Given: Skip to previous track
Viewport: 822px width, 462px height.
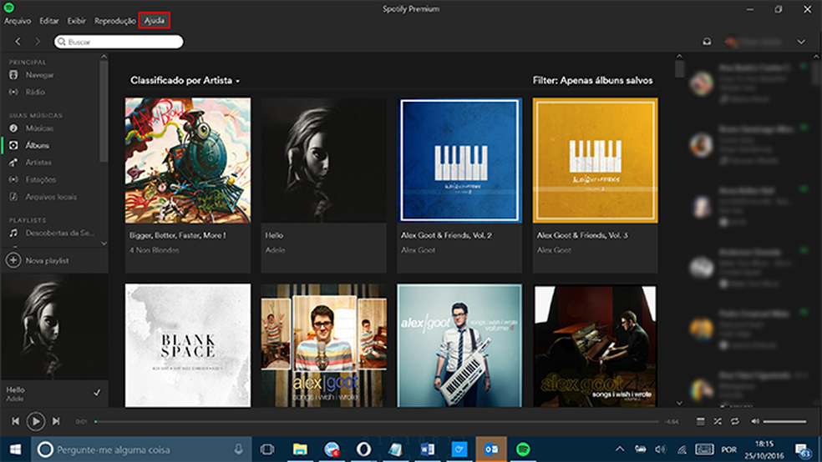Looking at the screenshot, I should (x=15, y=421).
